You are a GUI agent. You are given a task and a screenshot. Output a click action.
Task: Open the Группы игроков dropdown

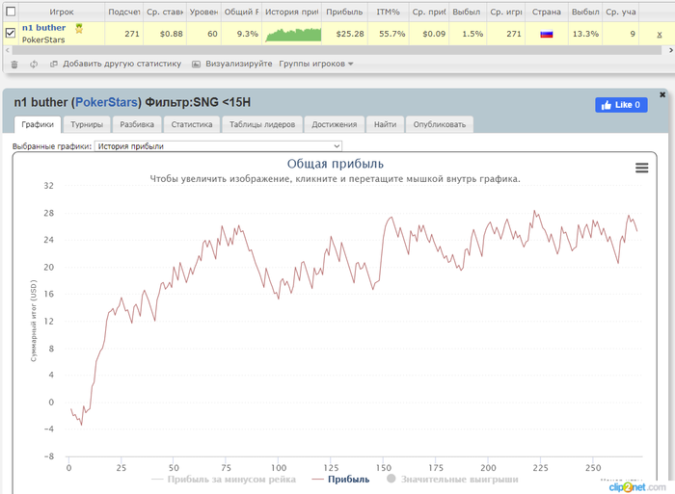(316, 64)
